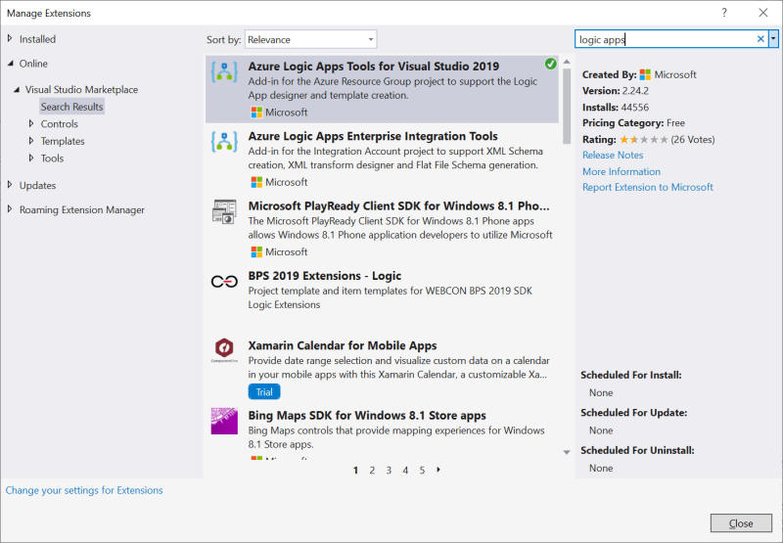Select Roaming Extension Manager tree item
This screenshot has width=783, height=543.
pyautogui.click(x=82, y=210)
